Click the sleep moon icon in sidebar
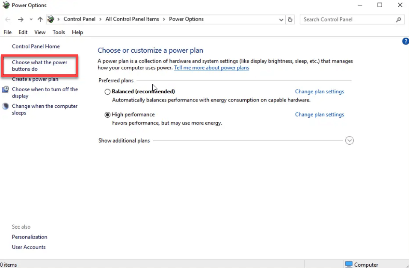The width and height of the screenshot is (409, 268). click(x=5, y=106)
